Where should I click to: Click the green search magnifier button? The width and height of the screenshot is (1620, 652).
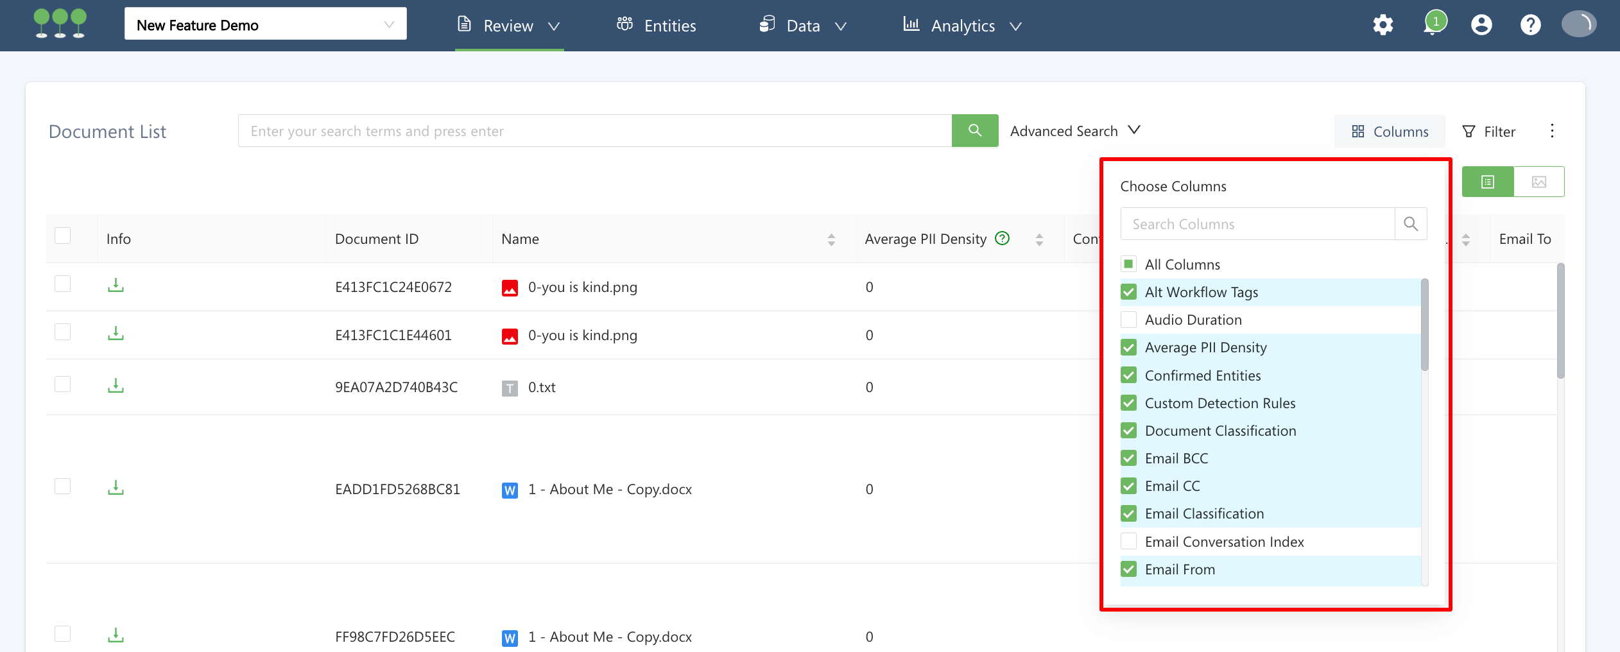[x=974, y=131]
